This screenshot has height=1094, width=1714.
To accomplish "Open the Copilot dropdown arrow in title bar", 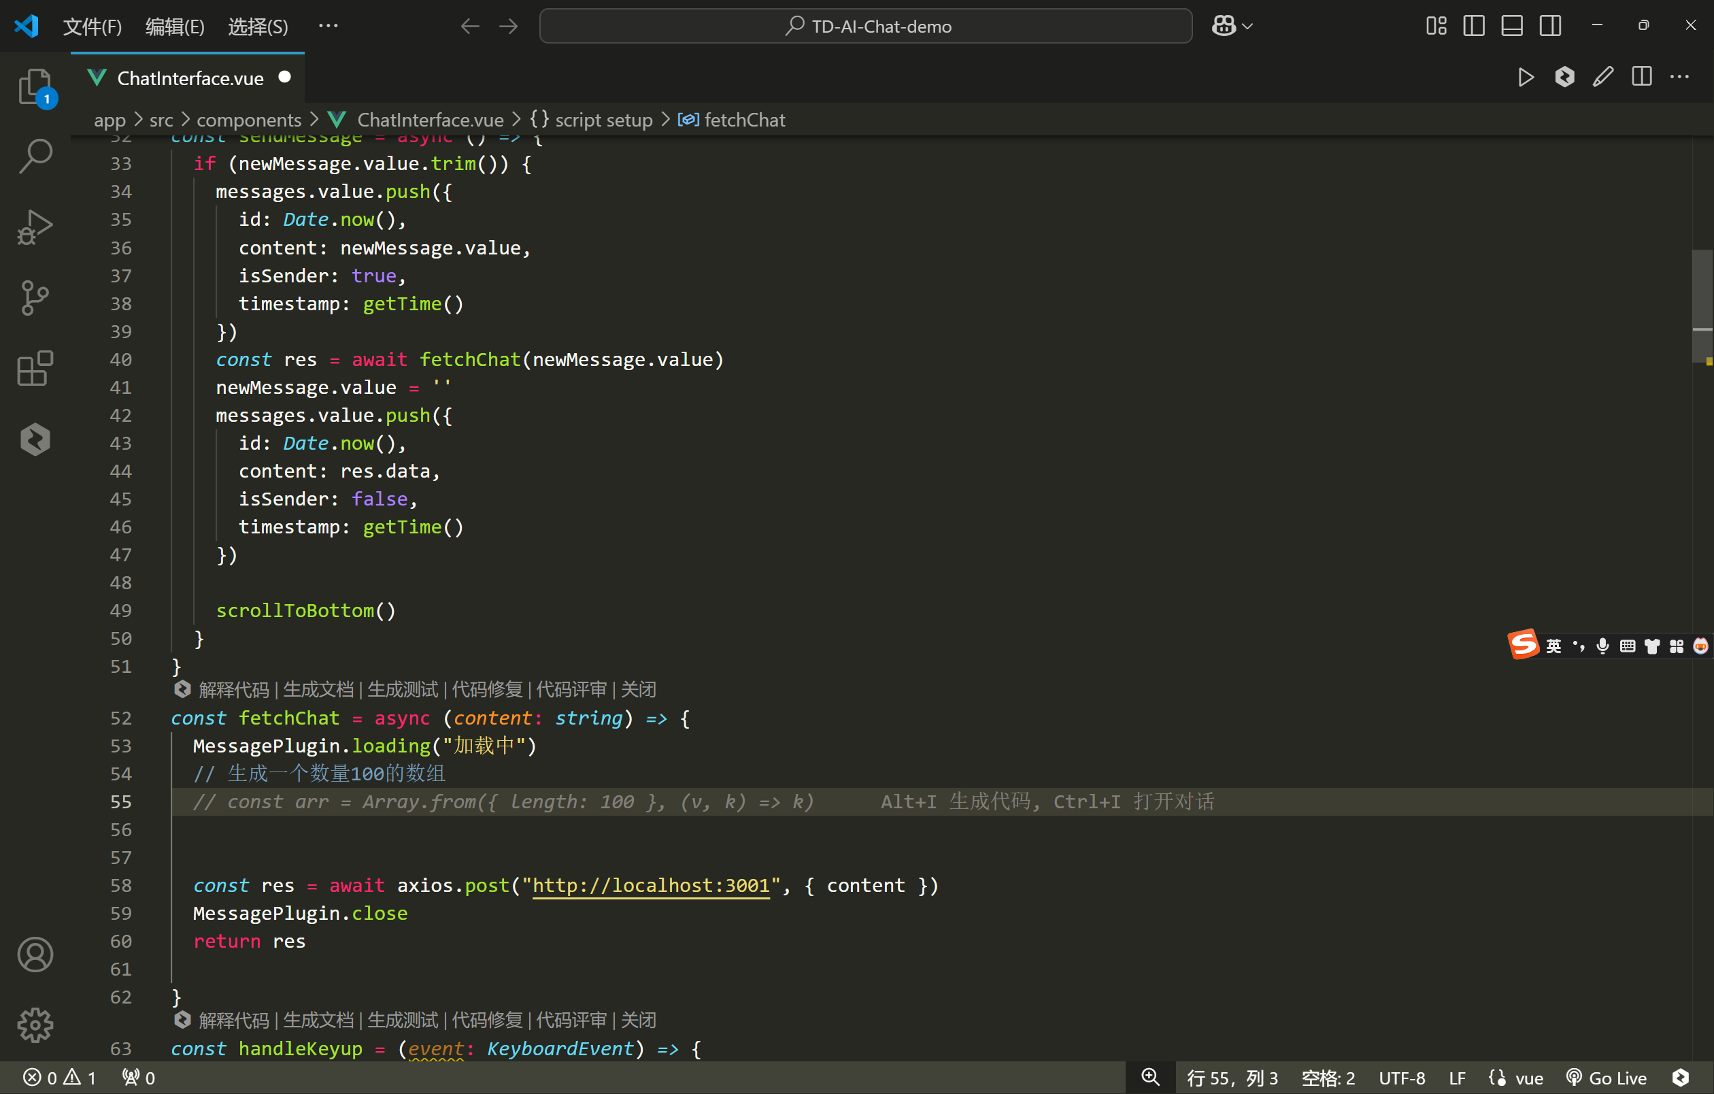I will 1248,27.
